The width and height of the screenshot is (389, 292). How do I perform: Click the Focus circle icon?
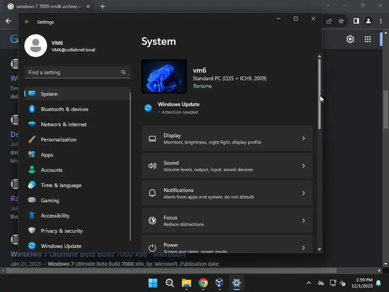(152, 220)
